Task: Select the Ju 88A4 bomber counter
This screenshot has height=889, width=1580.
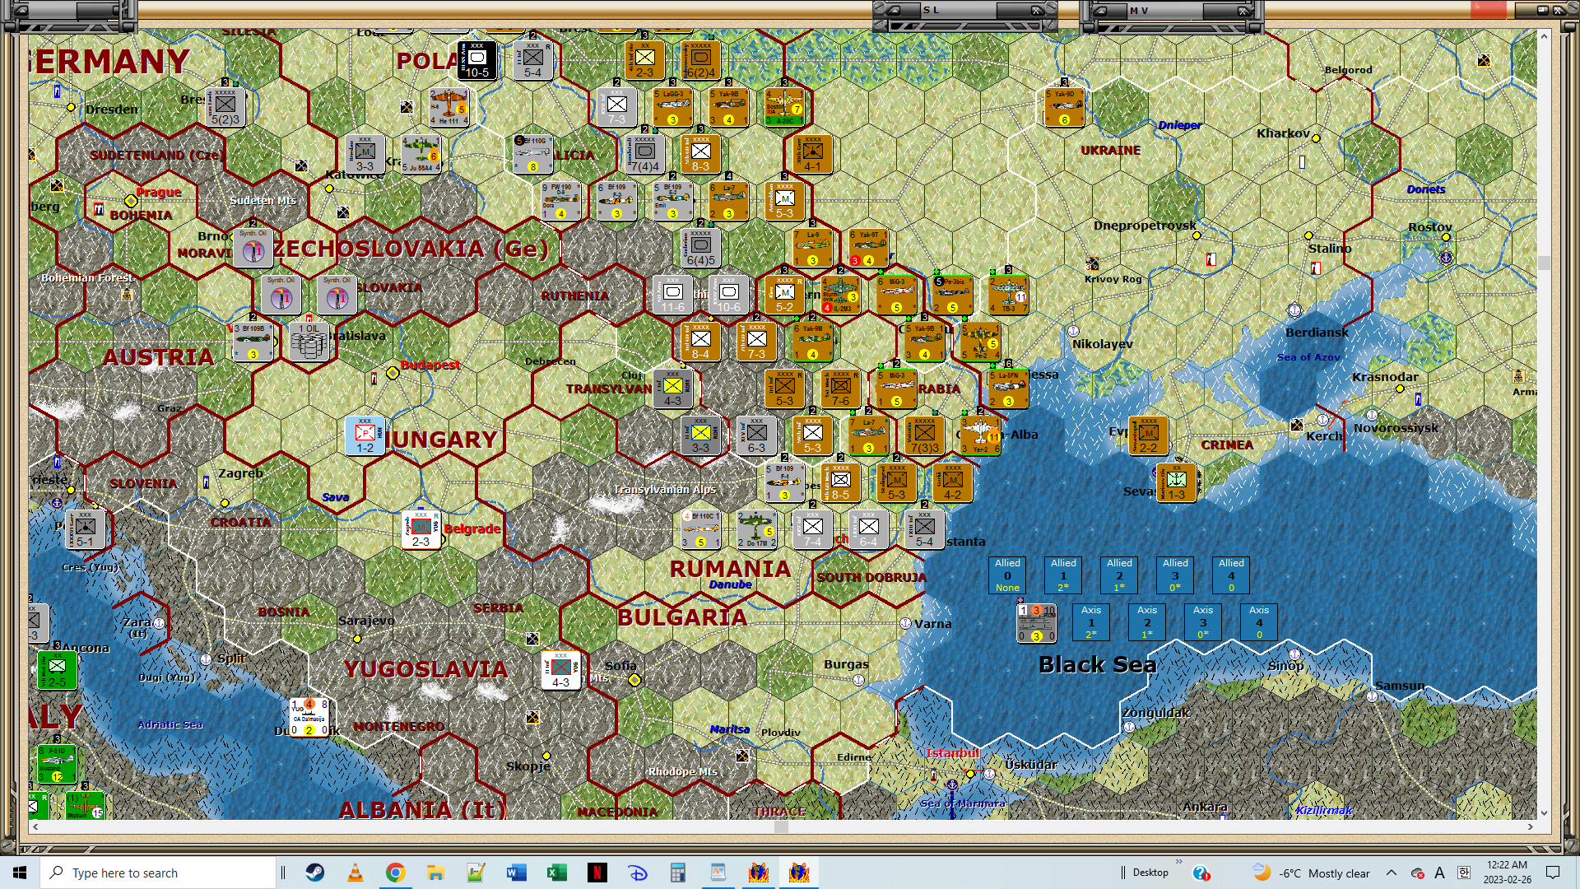Action: pyautogui.click(x=421, y=154)
